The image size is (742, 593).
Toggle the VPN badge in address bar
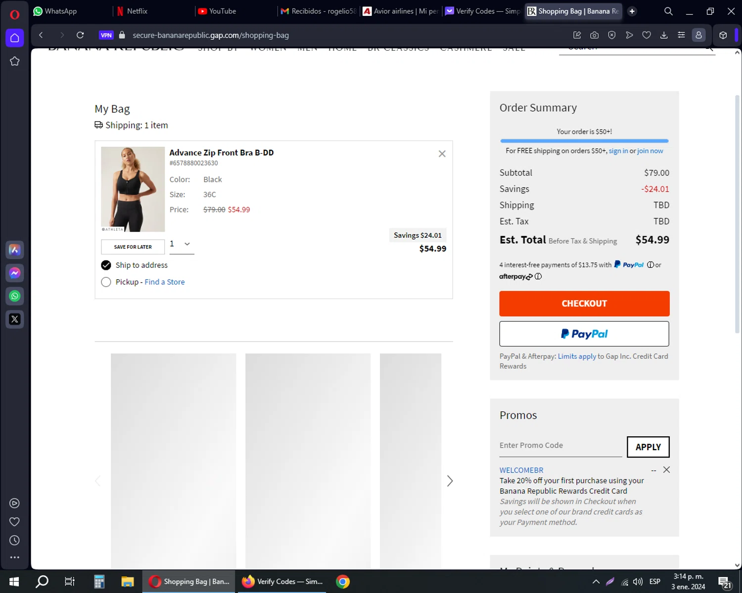106,35
